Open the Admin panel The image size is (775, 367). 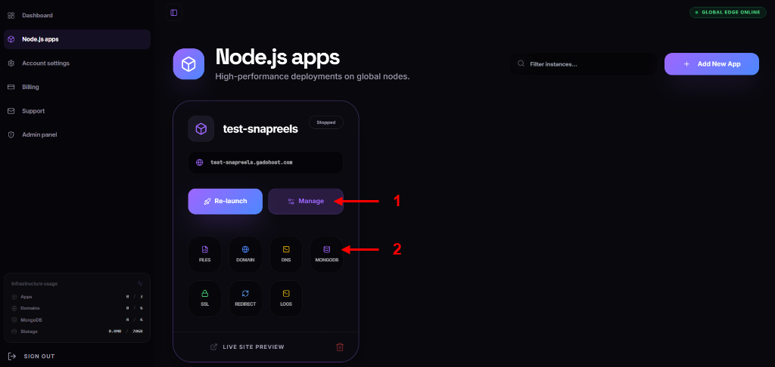(x=76, y=134)
